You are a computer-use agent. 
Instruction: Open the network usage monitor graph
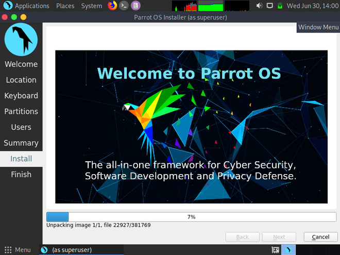tap(237, 6)
